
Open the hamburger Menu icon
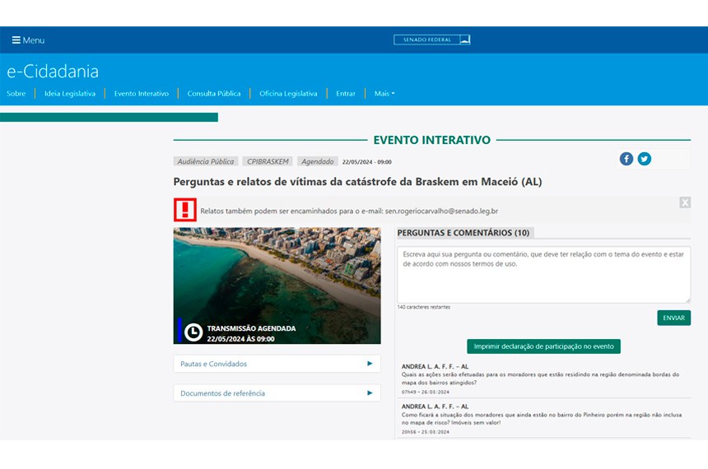click(x=16, y=40)
